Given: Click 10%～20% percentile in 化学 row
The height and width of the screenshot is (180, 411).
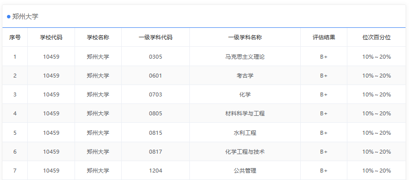Looking at the screenshot, I should pyautogui.click(x=376, y=94).
